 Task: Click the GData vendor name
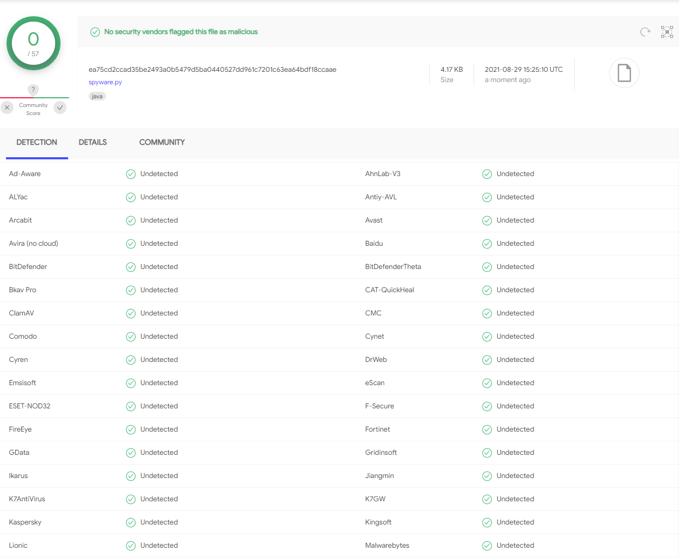coord(19,453)
